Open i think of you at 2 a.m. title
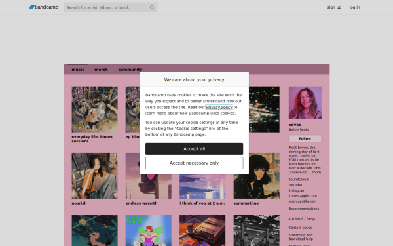Viewport: 393px width, 246px height. 202,203
